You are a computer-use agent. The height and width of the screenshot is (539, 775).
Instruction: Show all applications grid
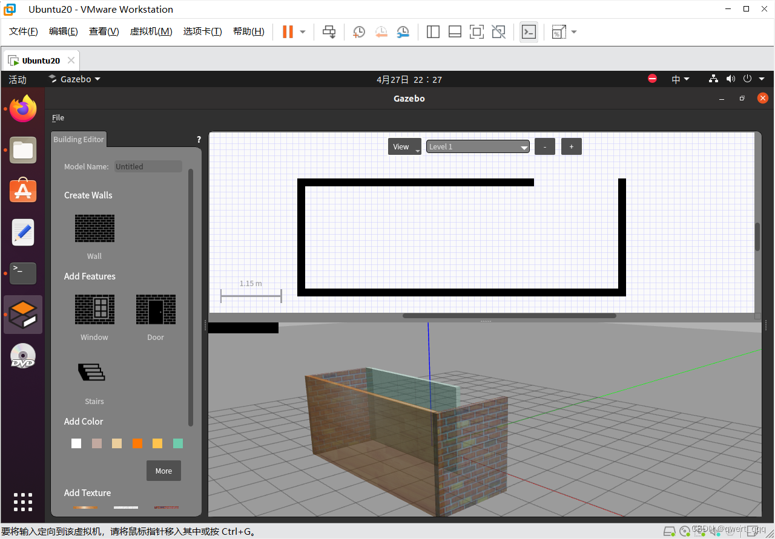pos(23,502)
